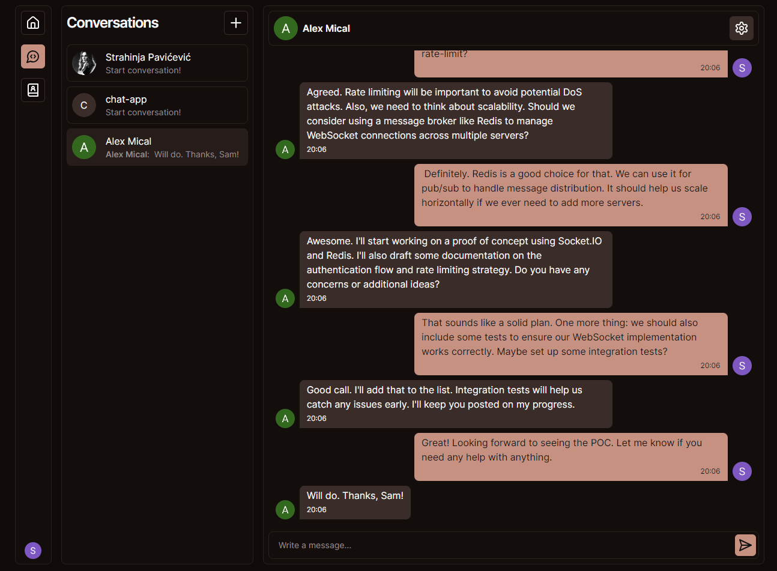This screenshot has width=777, height=571.
Task: Select the chat messages sidebar icon
Action: coord(33,56)
